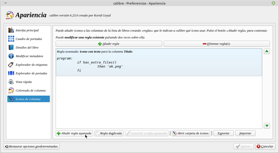Screen dimensions: 279x153
Task: Select the Cuadro de portadas grid icon
Action: (11, 39)
